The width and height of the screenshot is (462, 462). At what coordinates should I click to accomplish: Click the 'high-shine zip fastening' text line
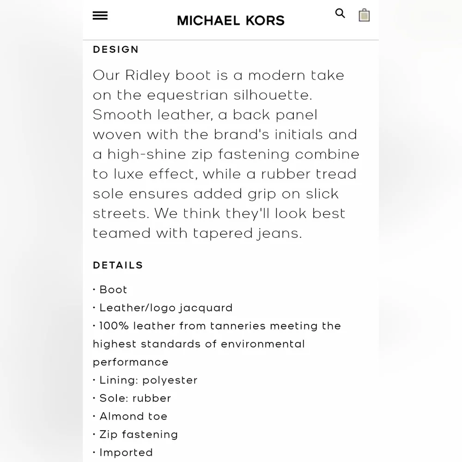[x=226, y=154]
